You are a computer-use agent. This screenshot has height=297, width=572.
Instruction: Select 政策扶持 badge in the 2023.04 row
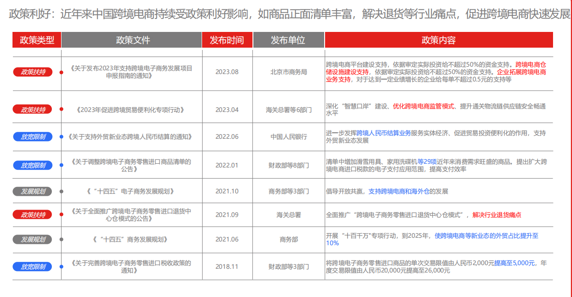(x=32, y=110)
